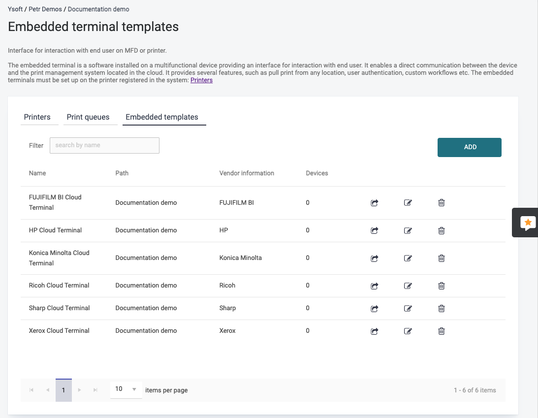This screenshot has height=418, width=538.
Task: Select page 1 in the pagination
Action: point(63,390)
